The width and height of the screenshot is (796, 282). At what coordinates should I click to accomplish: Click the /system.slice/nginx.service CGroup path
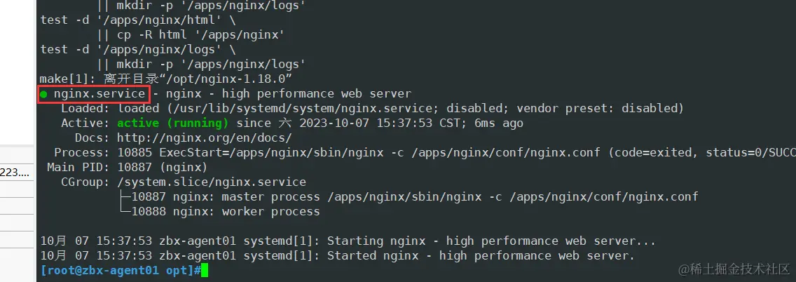pyautogui.click(x=205, y=182)
